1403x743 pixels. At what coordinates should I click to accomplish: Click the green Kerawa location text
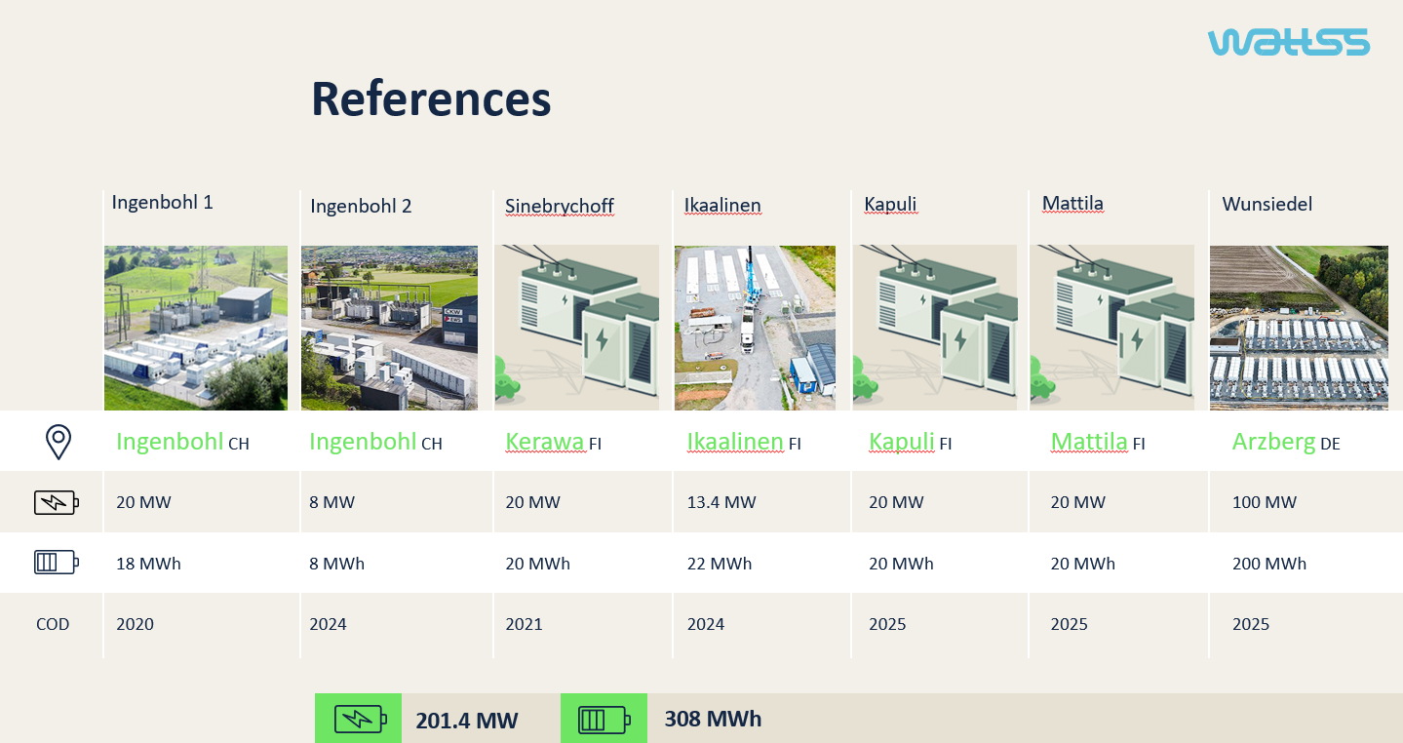(x=544, y=442)
